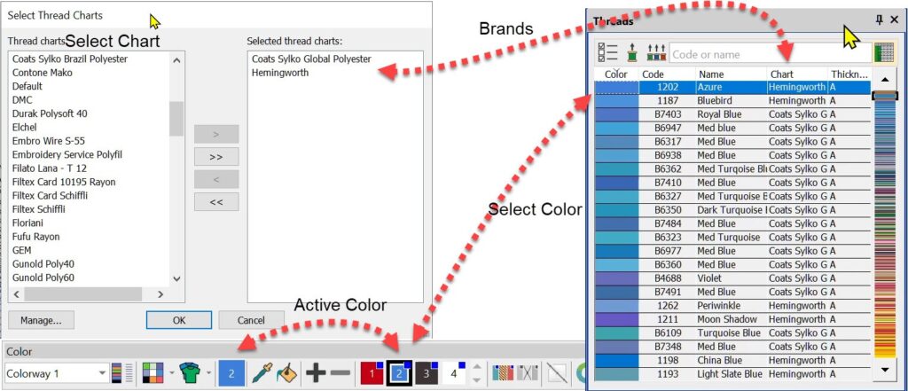908x391 pixels.
Task: Click the single > add button
Action: tap(216, 134)
